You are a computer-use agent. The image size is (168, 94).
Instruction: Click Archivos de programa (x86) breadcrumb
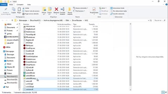pos(53,20)
